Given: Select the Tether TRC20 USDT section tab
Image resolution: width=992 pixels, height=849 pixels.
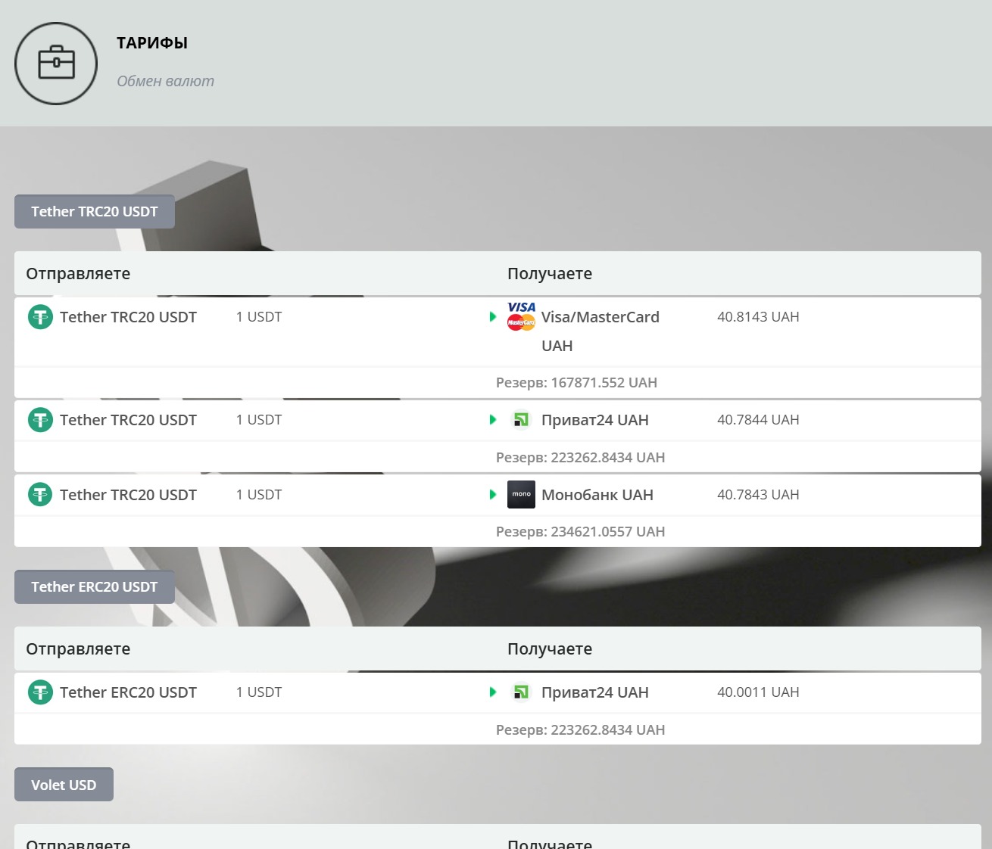Looking at the screenshot, I should [x=95, y=212].
